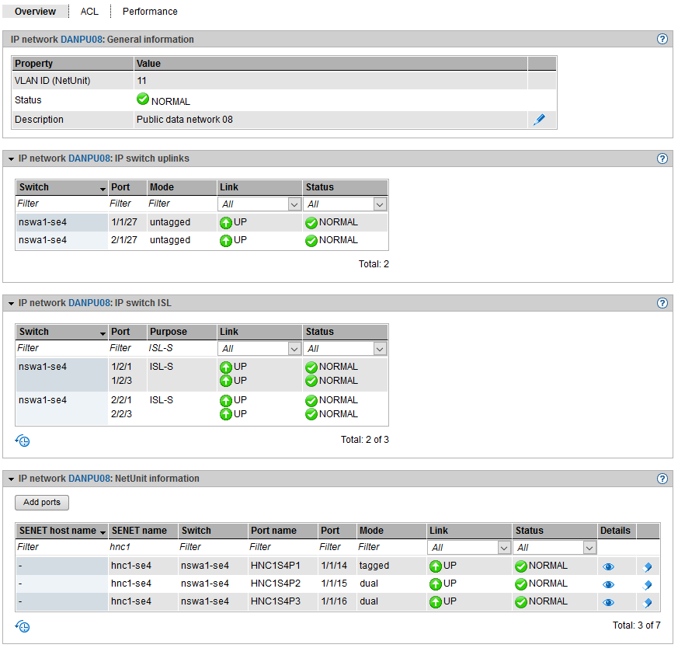Show details for port HNC1S4P3
Viewport: 678px width, 648px height.
click(608, 602)
